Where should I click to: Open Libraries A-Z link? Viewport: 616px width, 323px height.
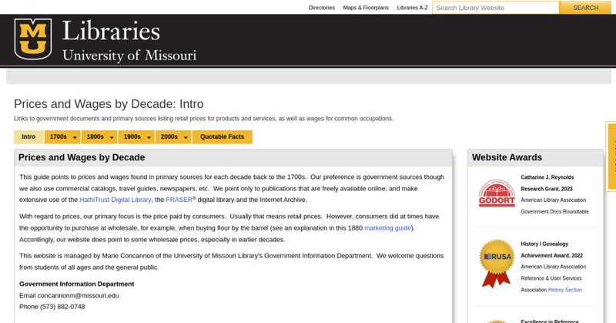(412, 8)
